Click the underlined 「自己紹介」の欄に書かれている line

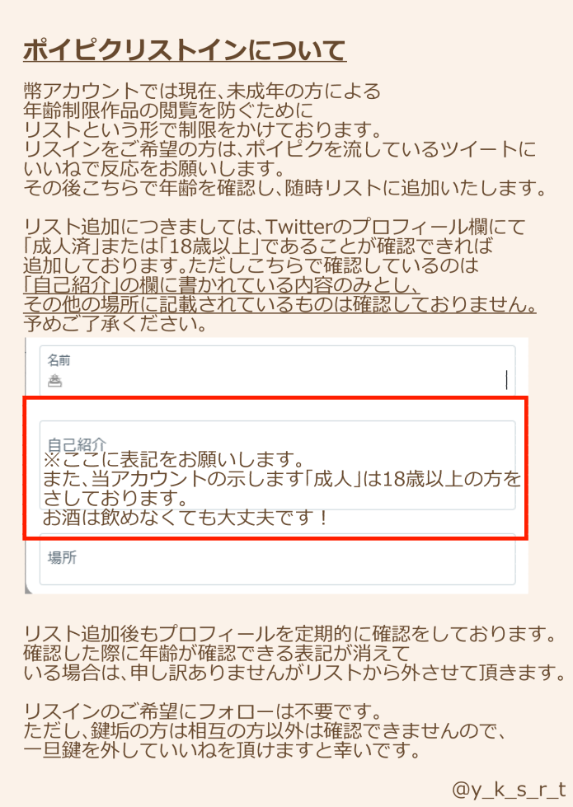[222, 285]
